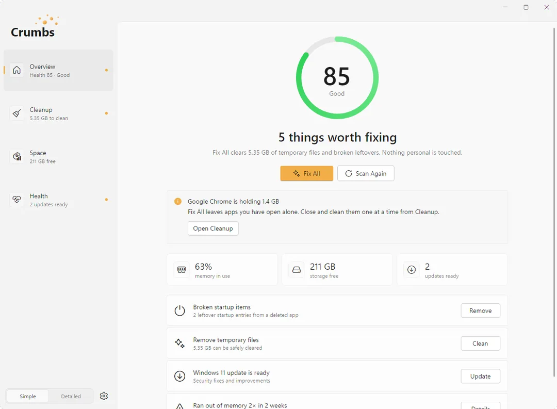Screen dimensions: 557x409
Task: Click '2 updates ready' sidebar subtitle
Action: (48, 205)
